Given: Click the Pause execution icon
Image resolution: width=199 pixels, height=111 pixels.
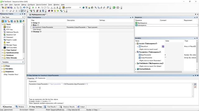Looking at the screenshot, I should coord(36,7).
